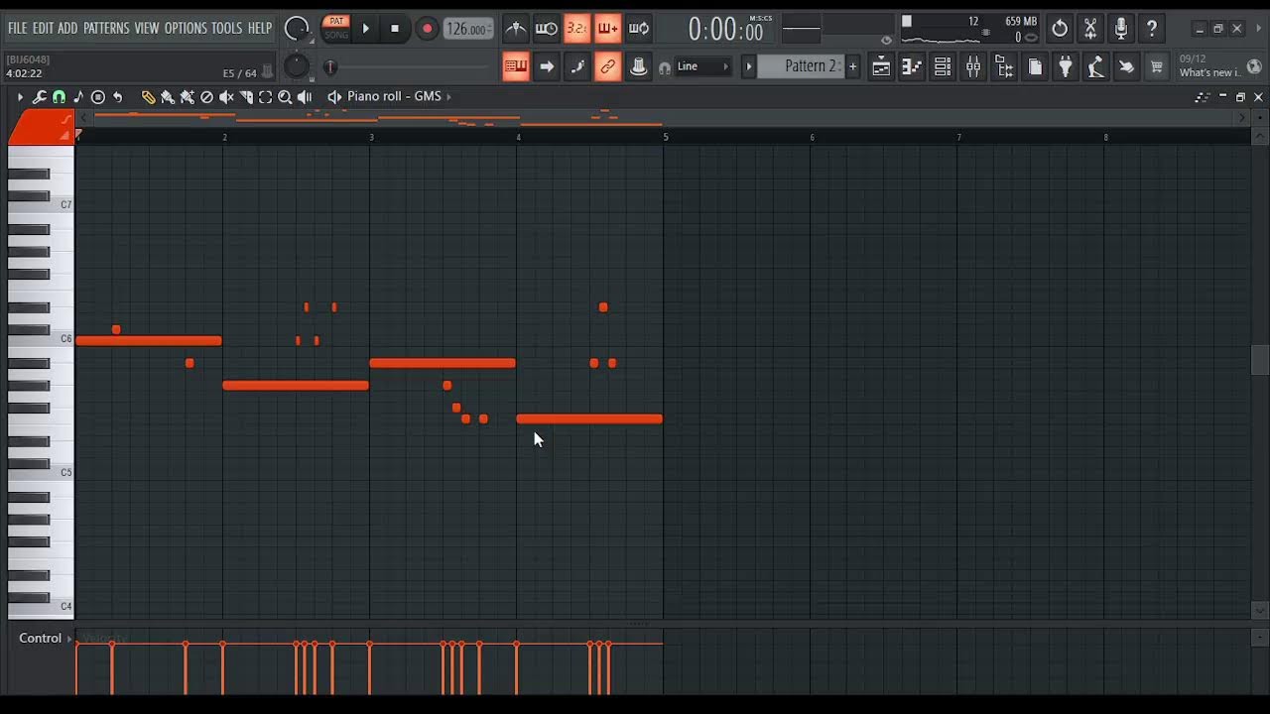Click the tempo display 126.000
1270x714 pixels.
pos(468,29)
